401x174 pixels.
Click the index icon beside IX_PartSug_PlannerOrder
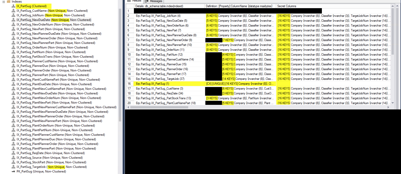[14, 70]
